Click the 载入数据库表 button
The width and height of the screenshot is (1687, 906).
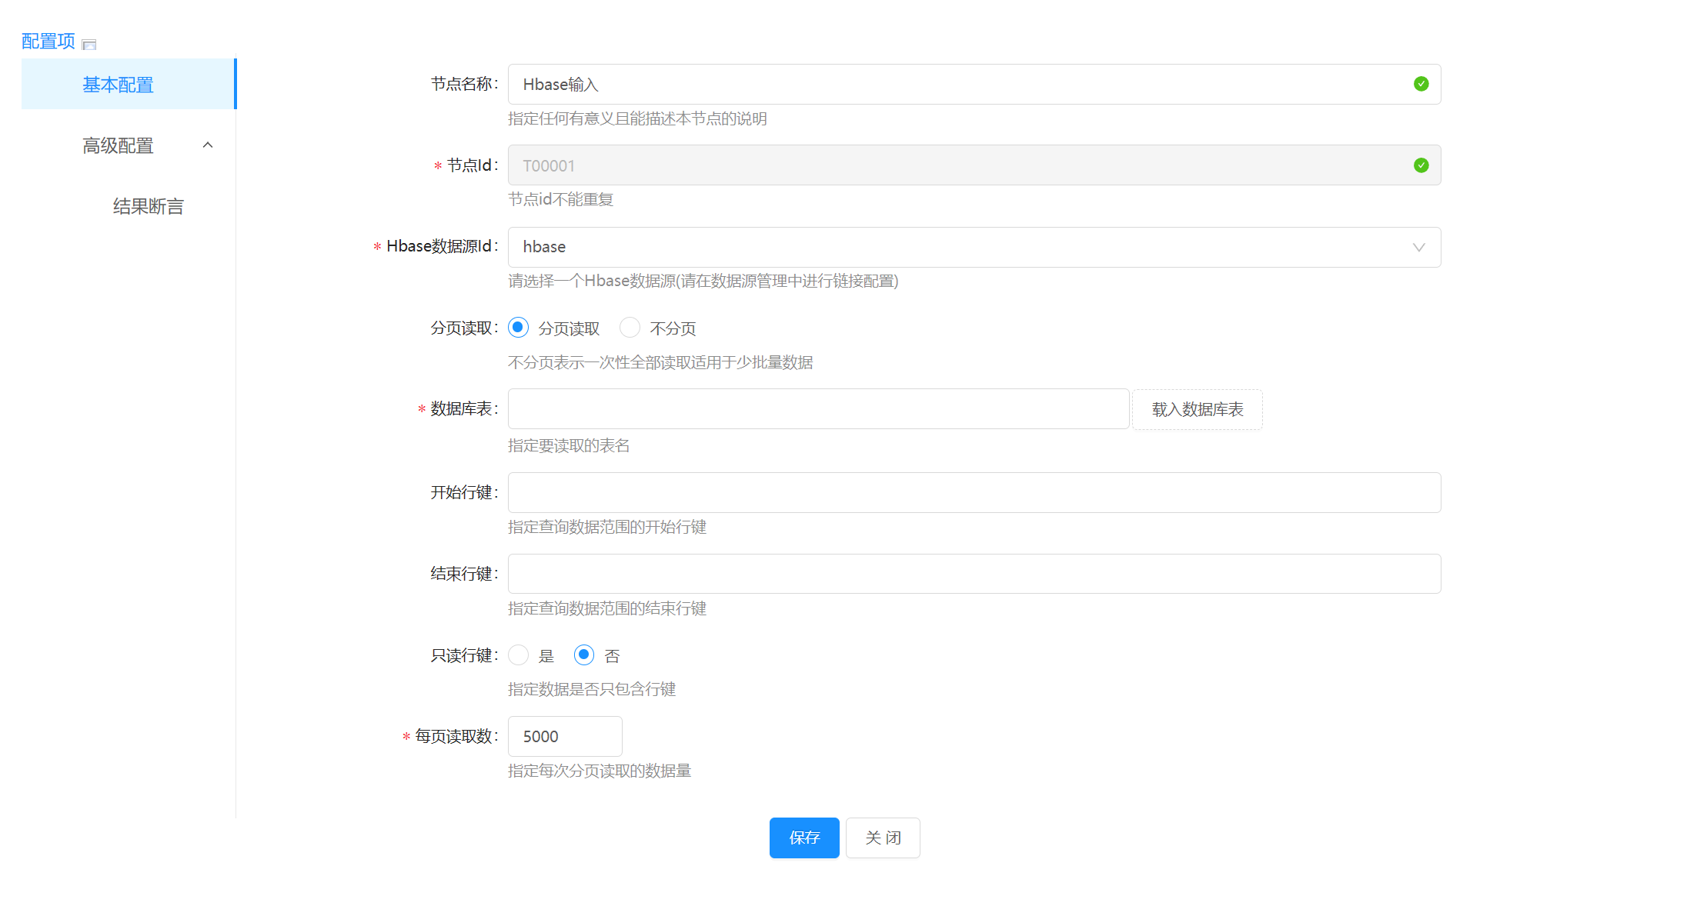coord(1197,409)
